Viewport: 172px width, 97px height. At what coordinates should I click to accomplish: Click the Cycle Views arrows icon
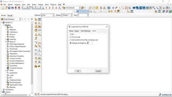coord(130,8)
